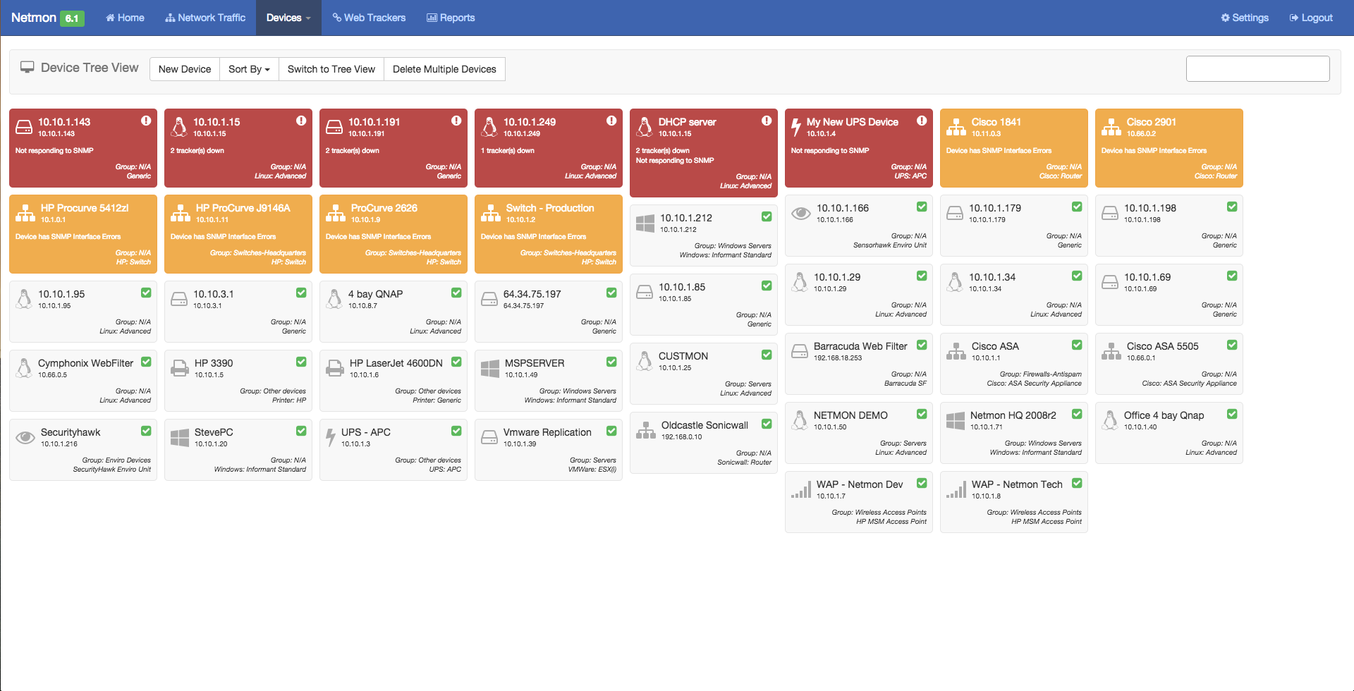This screenshot has width=1354, height=691.
Task: Click the green checkmark on Cisco ASA 5505
Action: (x=1231, y=345)
